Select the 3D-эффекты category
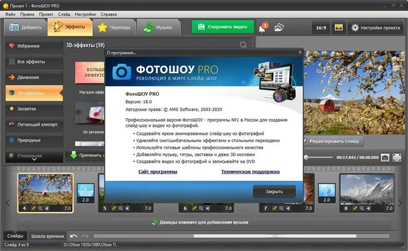Image resolution: width=408 pixels, height=251 pixels. click(x=34, y=93)
